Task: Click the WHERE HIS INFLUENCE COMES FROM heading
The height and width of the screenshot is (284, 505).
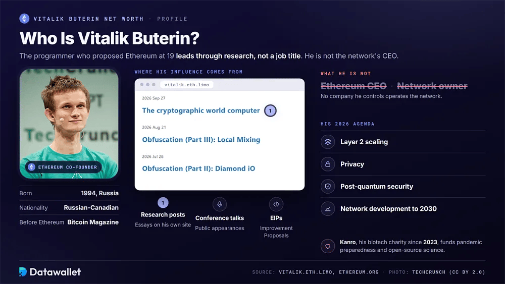Action: (188, 72)
